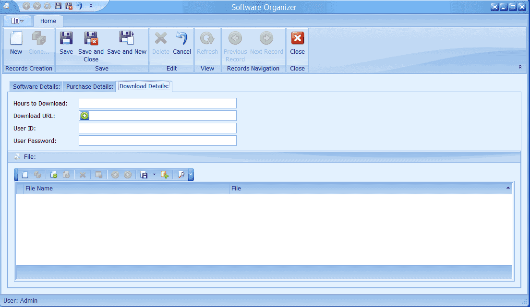The width and height of the screenshot is (530, 307).
Task: Expand the save dropdown arrow in File toolbar
Action: tap(154, 175)
